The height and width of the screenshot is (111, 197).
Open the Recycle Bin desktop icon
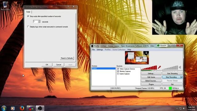click(x=5, y=6)
